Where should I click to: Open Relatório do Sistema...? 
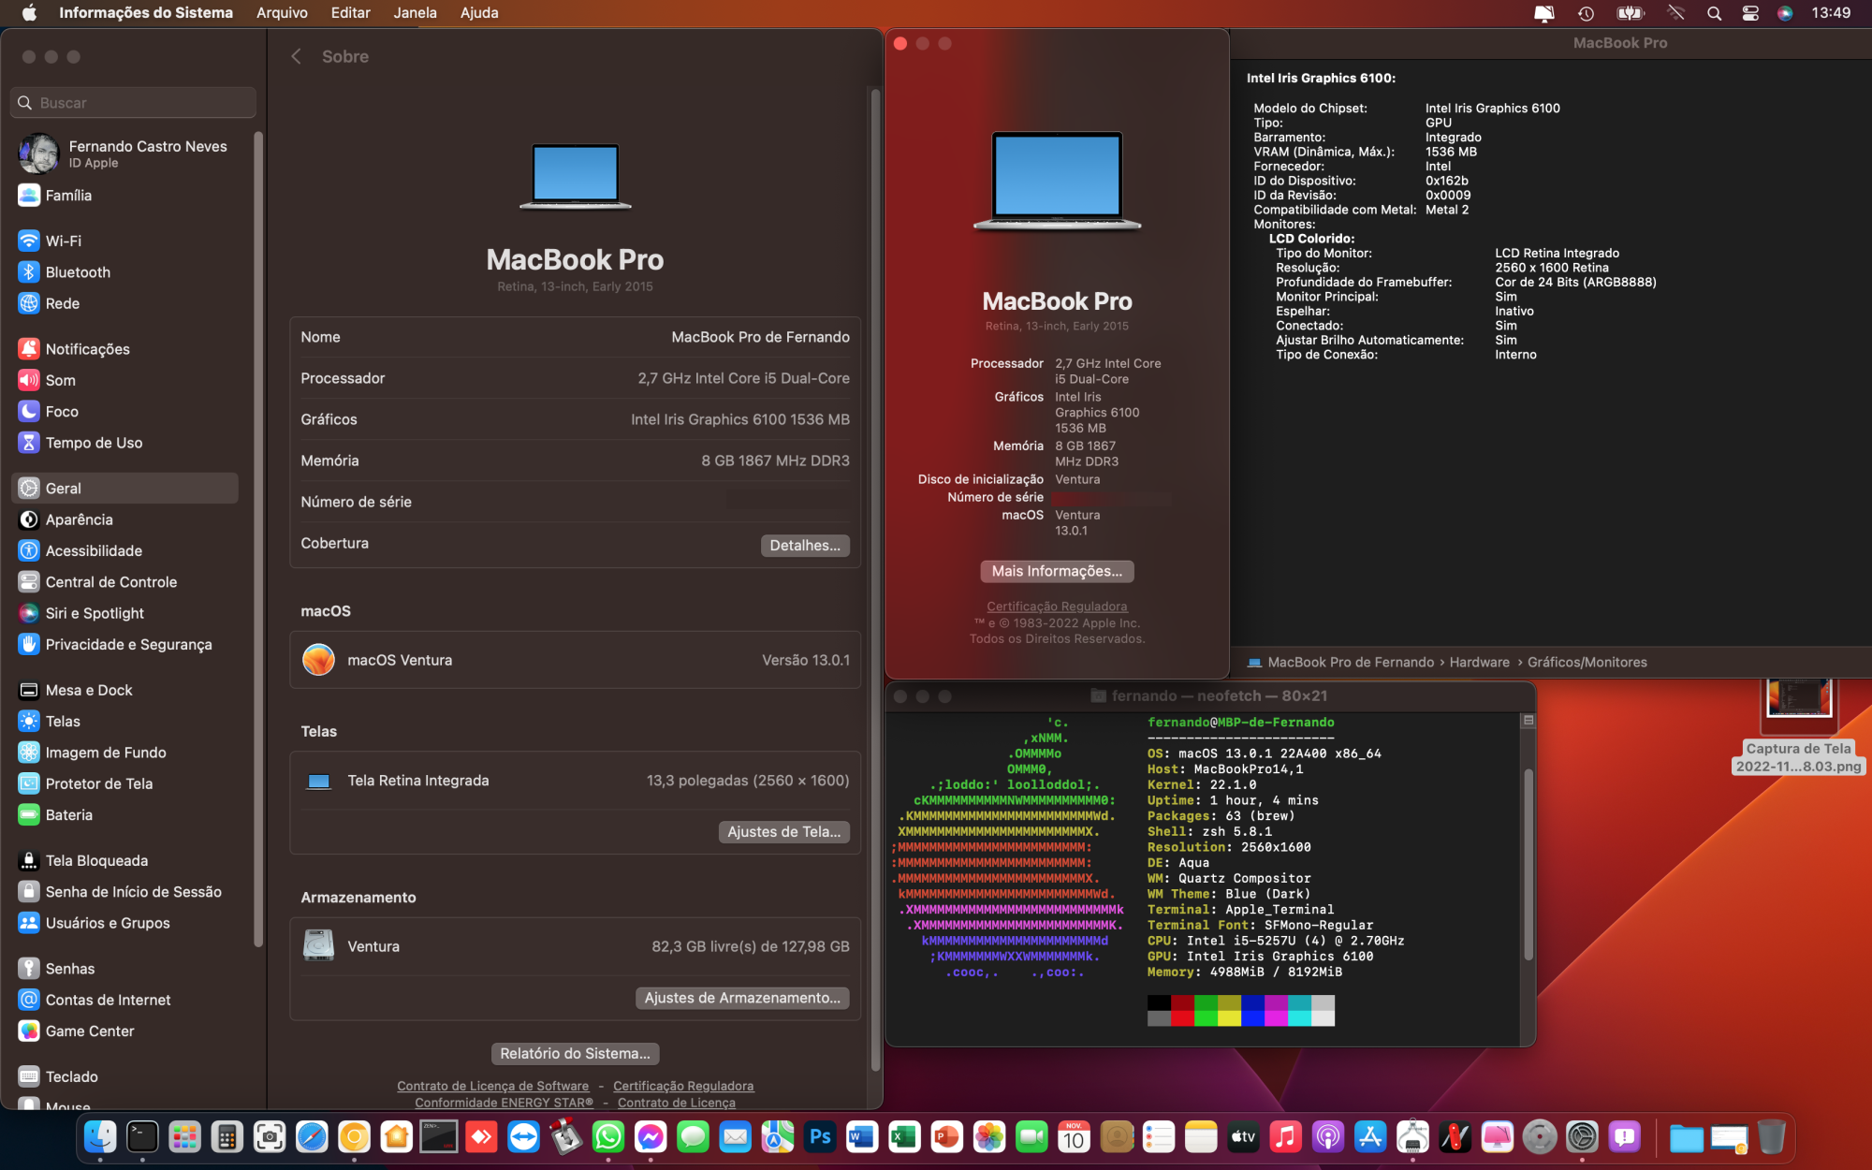[575, 1054]
